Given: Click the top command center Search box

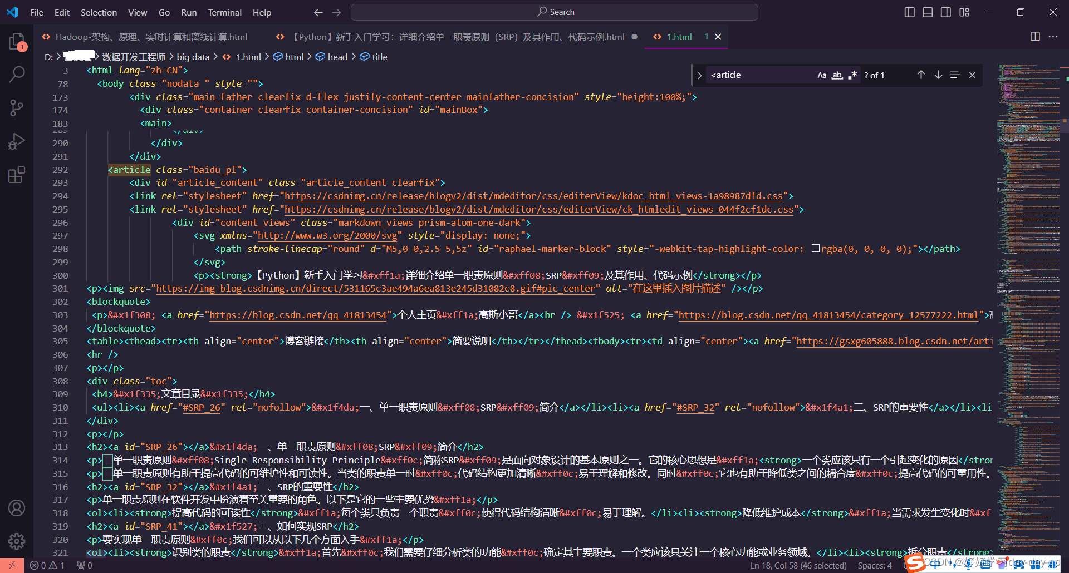Looking at the screenshot, I should coord(555,12).
